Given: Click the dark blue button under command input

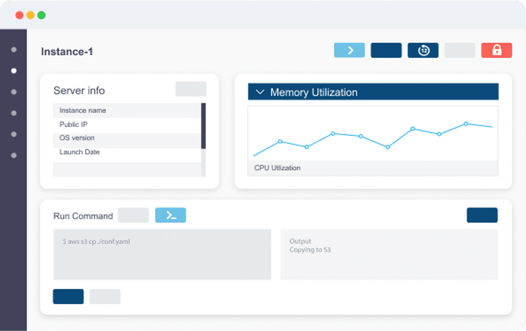Looking at the screenshot, I should [68, 296].
